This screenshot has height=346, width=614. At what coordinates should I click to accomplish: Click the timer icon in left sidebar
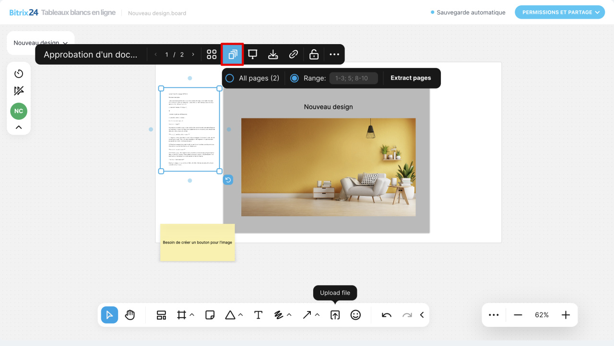point(18,73)
